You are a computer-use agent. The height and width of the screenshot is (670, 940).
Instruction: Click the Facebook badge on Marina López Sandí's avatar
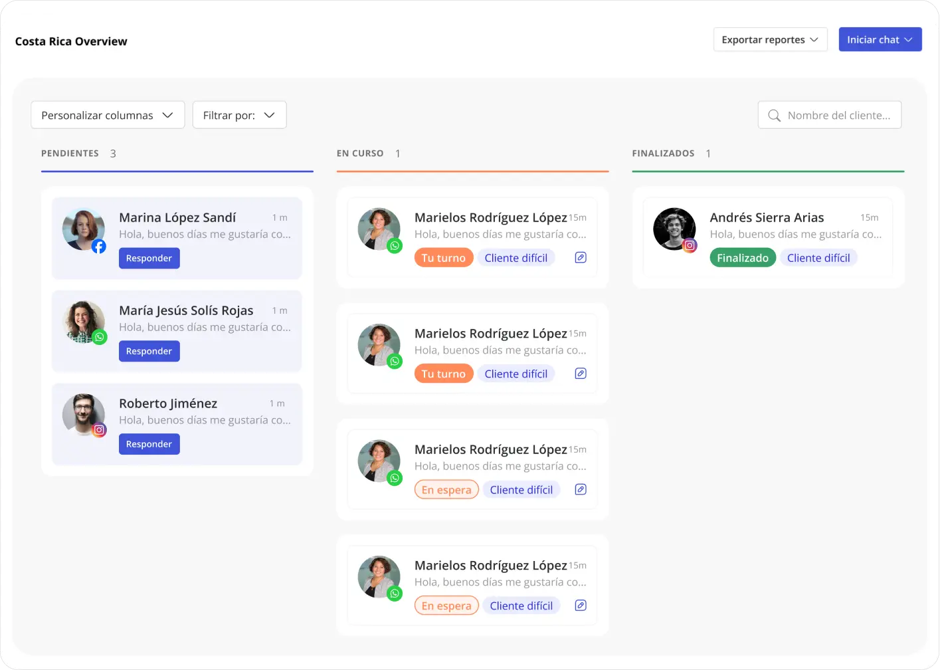99,247
